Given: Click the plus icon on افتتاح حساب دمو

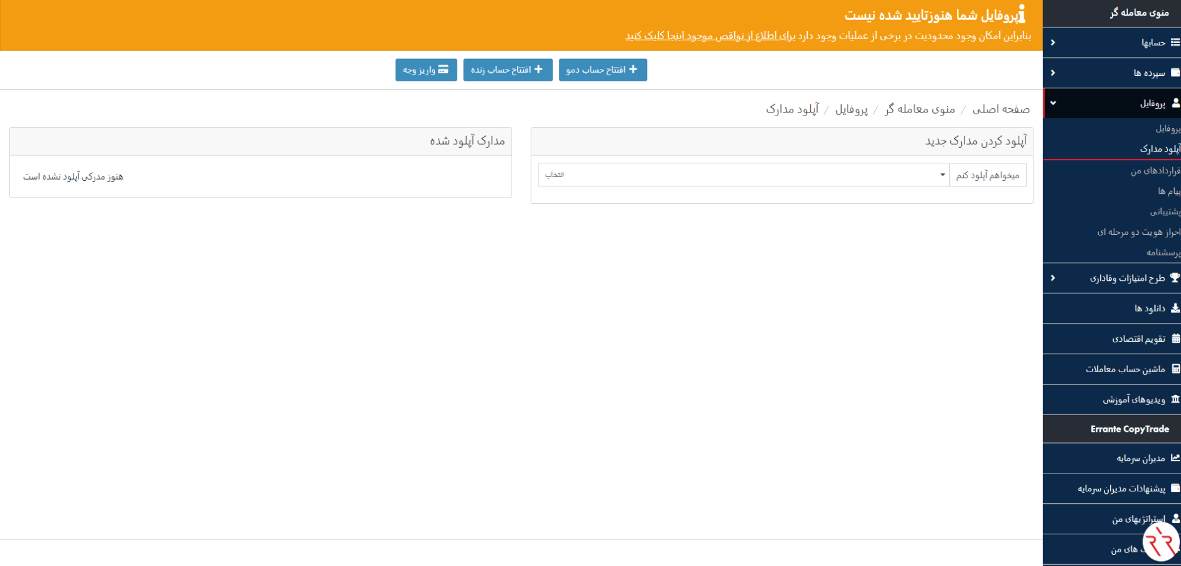Looking at the screenshot, I should (x=633, y=70).
